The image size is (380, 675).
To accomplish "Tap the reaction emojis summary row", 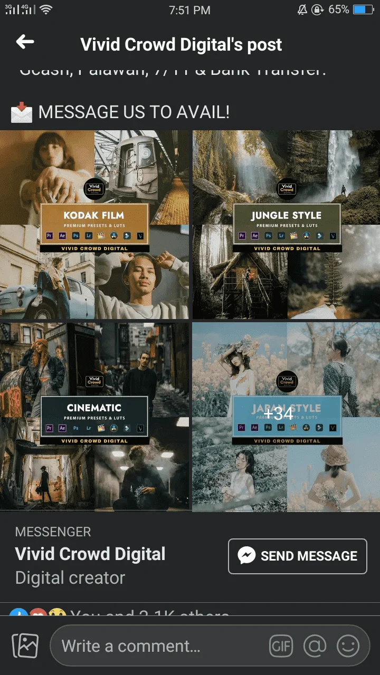I will click(x=120, y=612).
